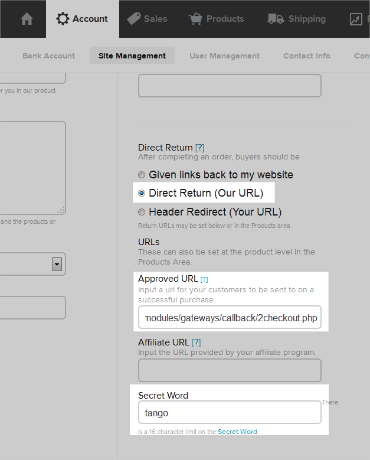
Task: Open the left column dropdown arrow
Action: click(x=57, y=264)
